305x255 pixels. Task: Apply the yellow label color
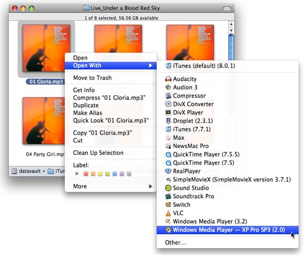pos(100,174)
